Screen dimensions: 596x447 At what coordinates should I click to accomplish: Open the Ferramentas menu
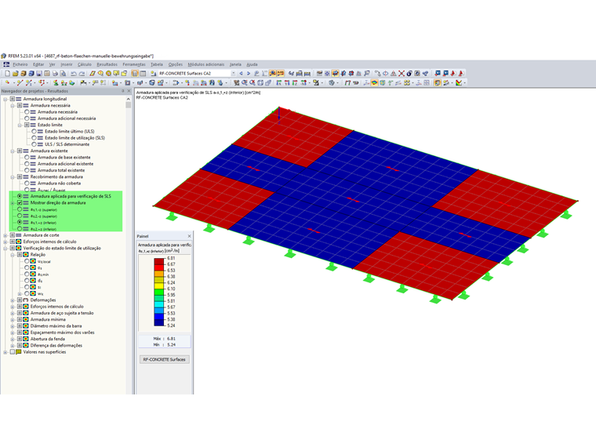point(134,64)
